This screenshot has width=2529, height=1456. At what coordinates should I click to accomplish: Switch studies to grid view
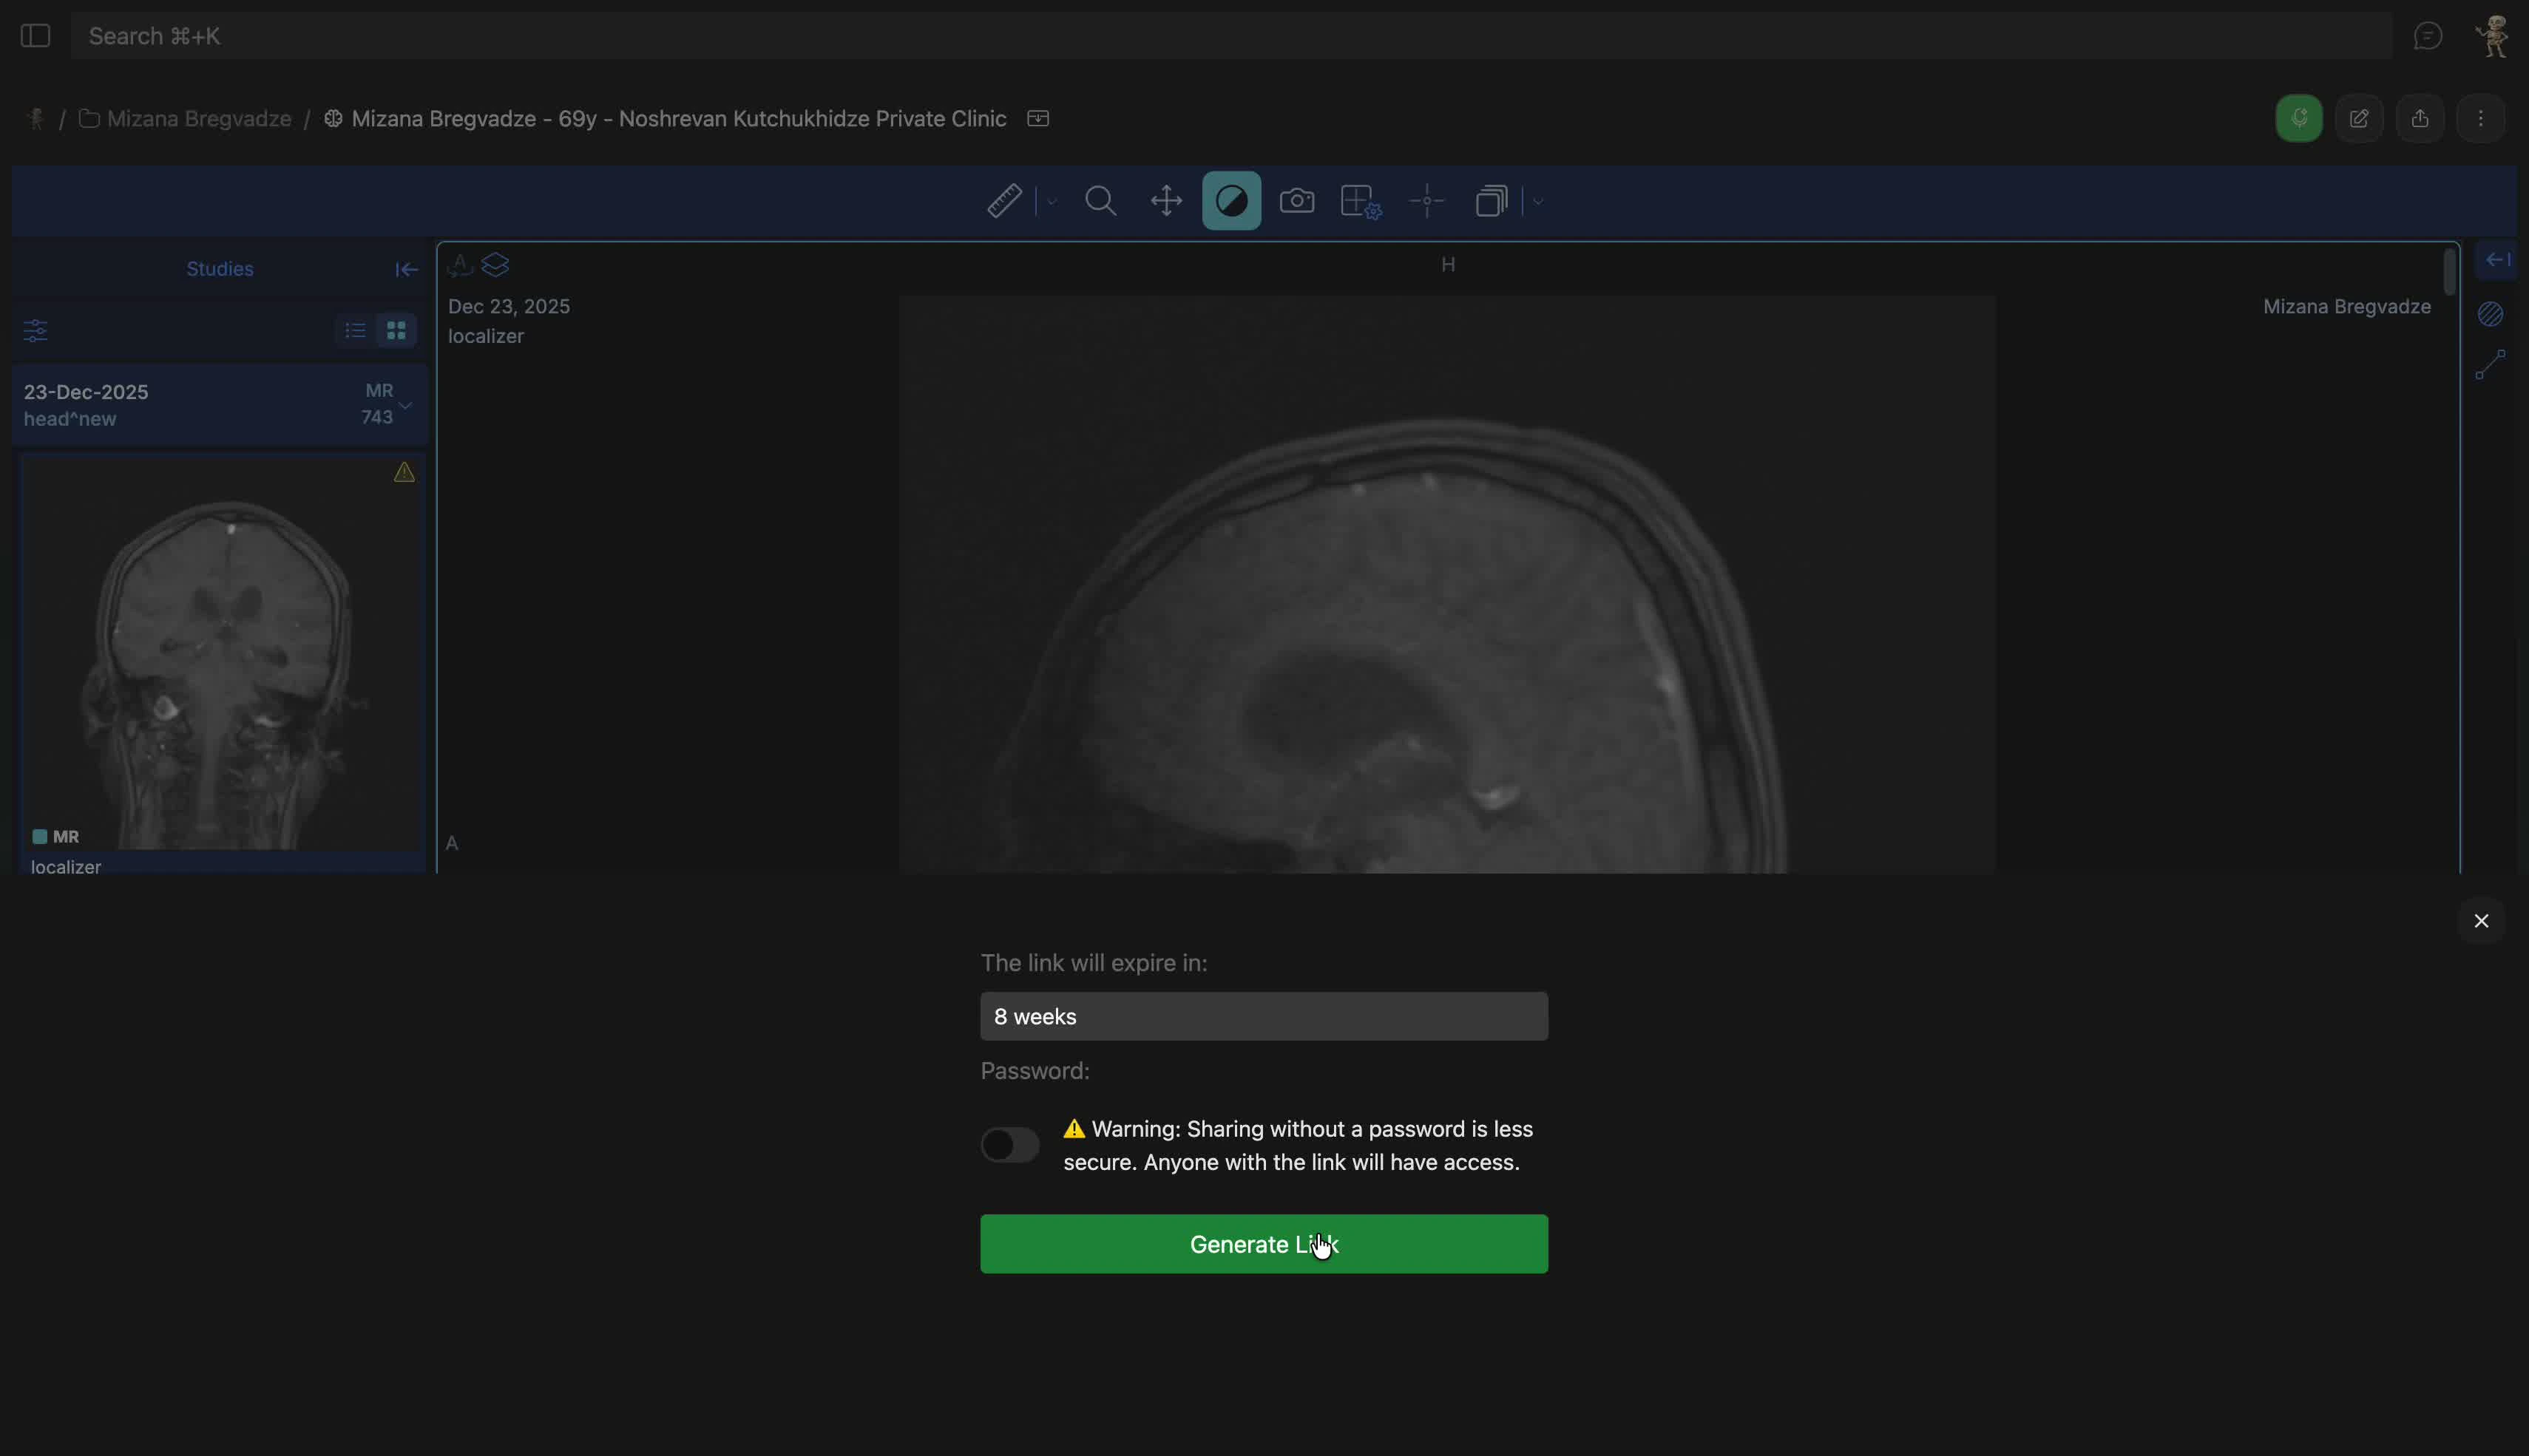tap(396, 330)
